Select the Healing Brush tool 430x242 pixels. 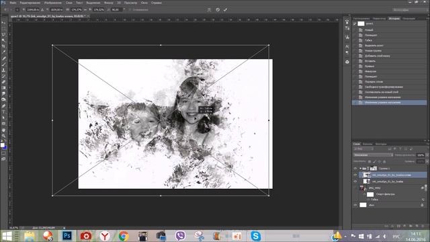click(3, 58)
